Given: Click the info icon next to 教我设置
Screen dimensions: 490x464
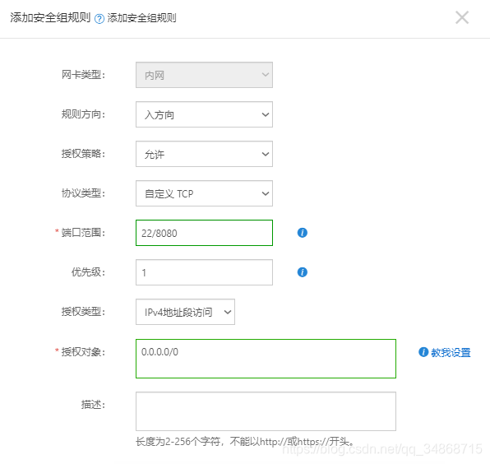Looking at the screenshot, I should click(423, 352).
